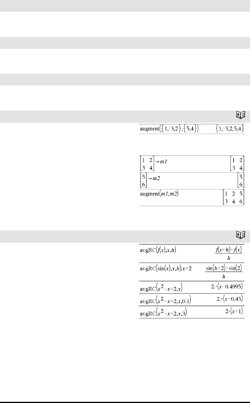Image resolution: width=250 pixels, height=403 pixels.
Task: Click the augment(m1,m2) expression
Action: click(159, 194)
